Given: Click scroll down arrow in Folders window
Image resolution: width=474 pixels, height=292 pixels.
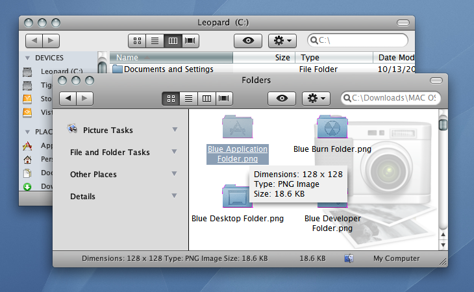Looking at the screenshot, I should point(443,245).
